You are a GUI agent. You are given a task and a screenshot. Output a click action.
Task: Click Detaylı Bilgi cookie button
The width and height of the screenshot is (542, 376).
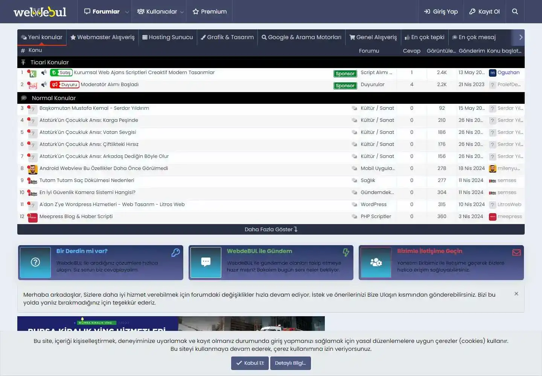click(x=290, y=363)
